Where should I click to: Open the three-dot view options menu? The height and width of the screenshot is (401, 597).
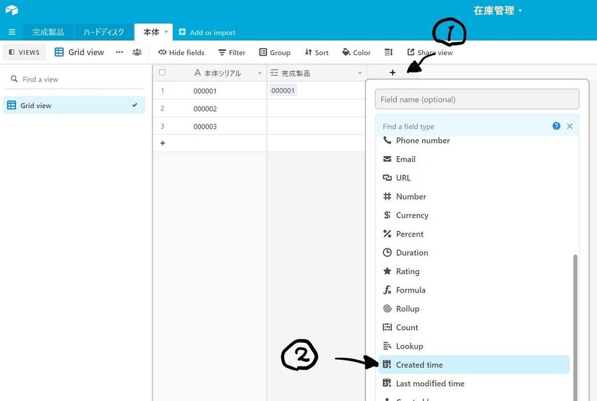pyautogui.click(x=119, y=52)
